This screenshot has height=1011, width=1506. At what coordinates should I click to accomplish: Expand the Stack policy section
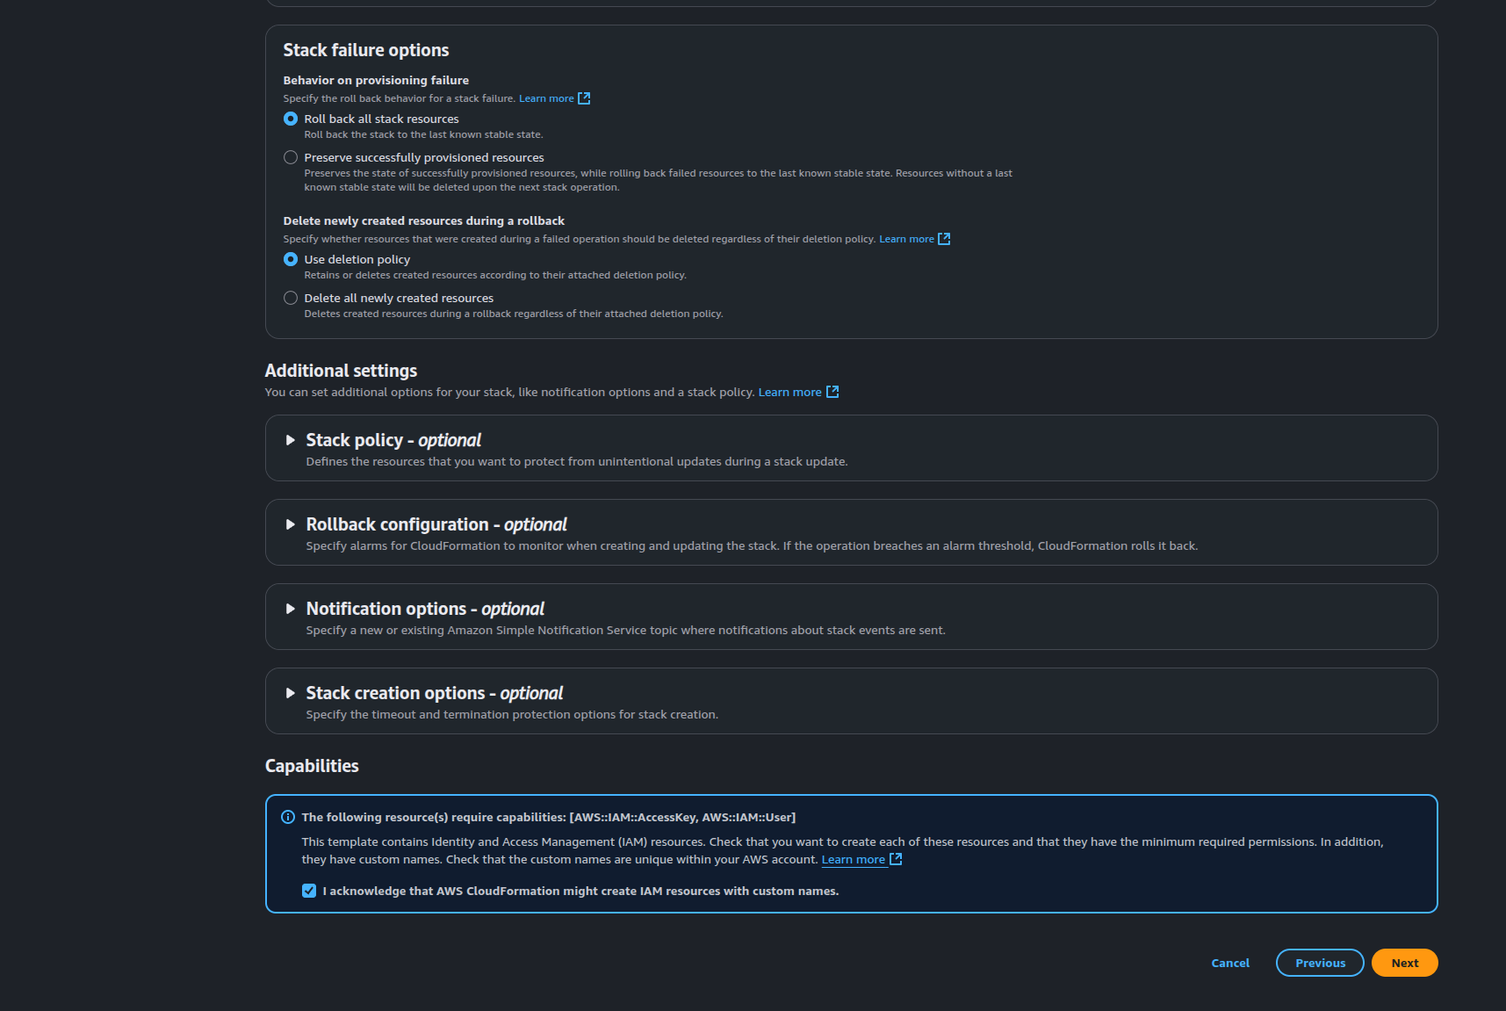click(291, 440)
